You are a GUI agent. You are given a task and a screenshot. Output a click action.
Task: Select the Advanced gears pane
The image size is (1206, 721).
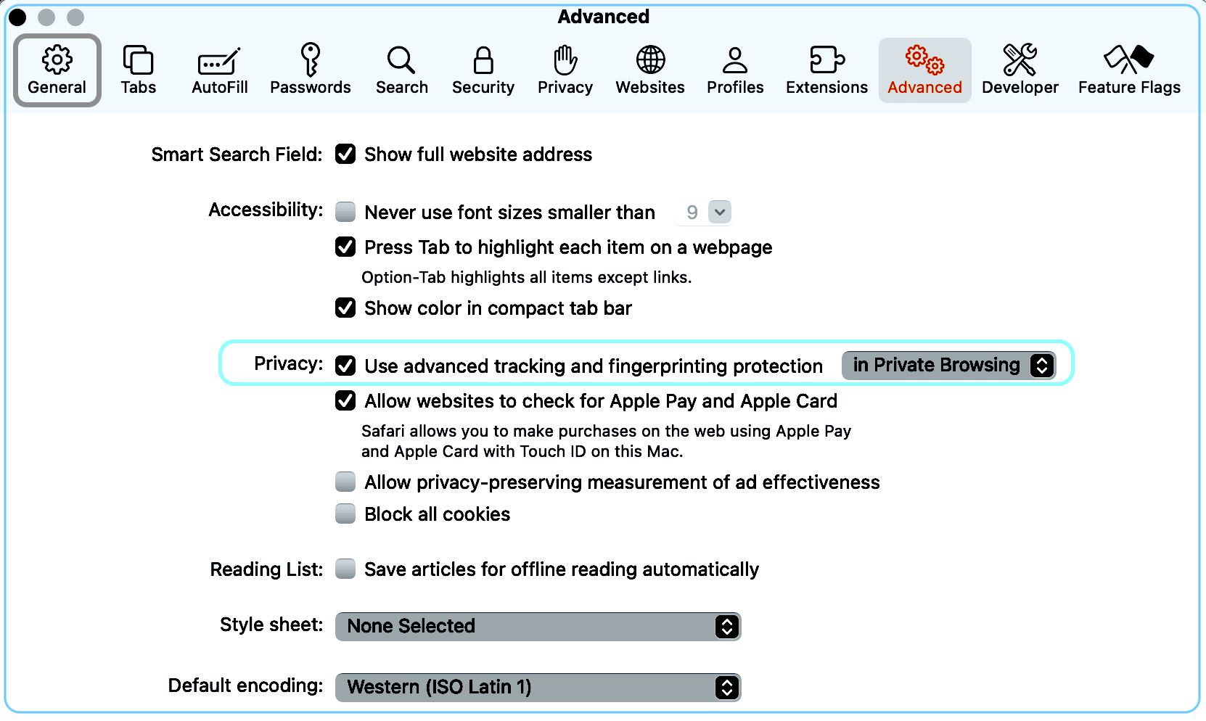[924, 70]
